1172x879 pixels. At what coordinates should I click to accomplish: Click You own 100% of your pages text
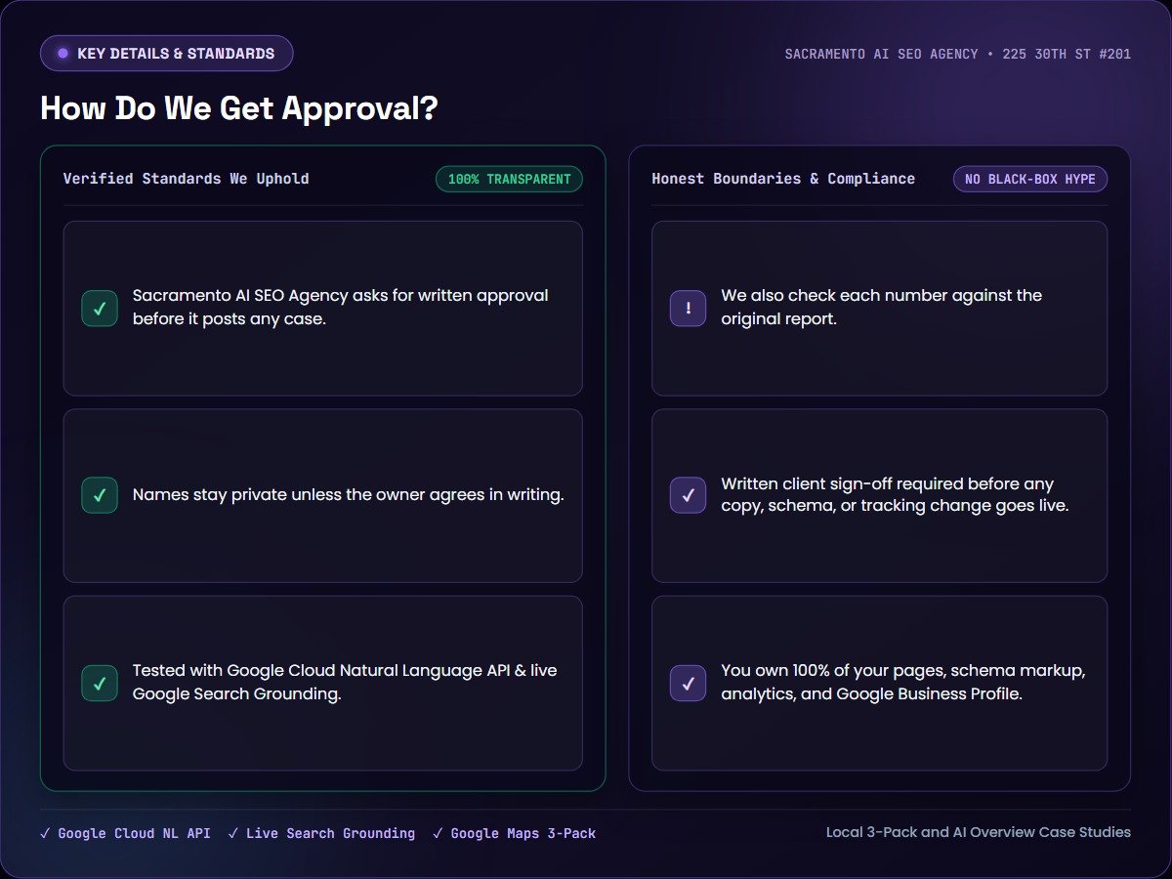903,683
